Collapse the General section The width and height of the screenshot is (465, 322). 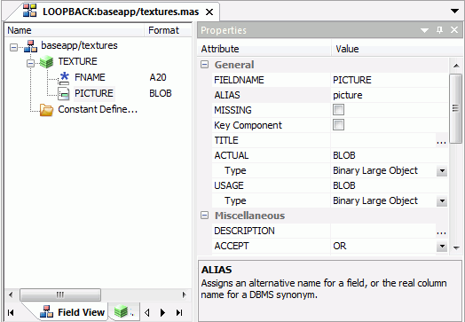tap(205, 65)
